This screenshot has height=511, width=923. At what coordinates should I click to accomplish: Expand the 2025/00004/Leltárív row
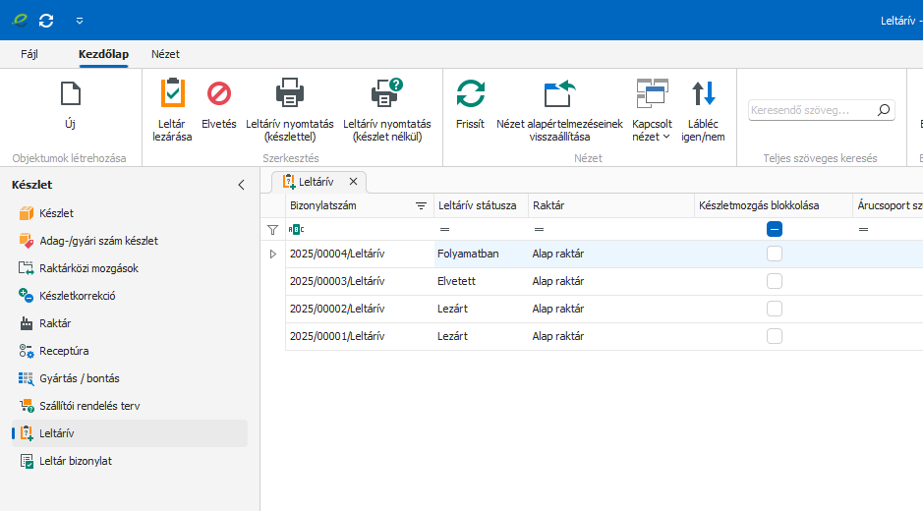[272, 254]
